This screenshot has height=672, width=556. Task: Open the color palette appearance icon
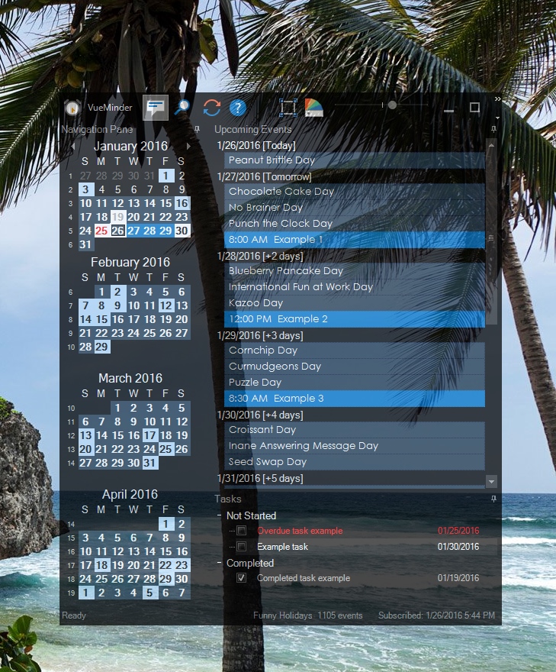click(313, 108)
